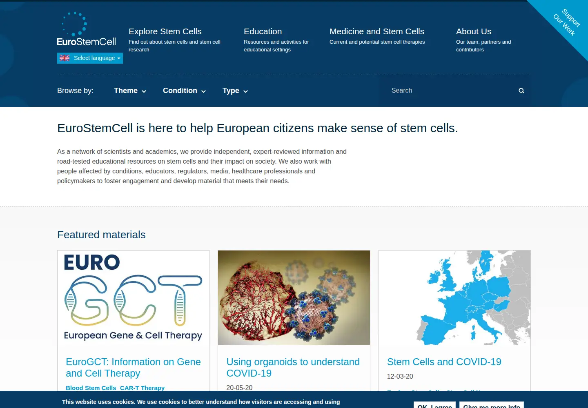Image resolution: width=588 pixels, height=408 pixels.
Task: Click the Support Our Work ribbon
Action: coord(567,22)
